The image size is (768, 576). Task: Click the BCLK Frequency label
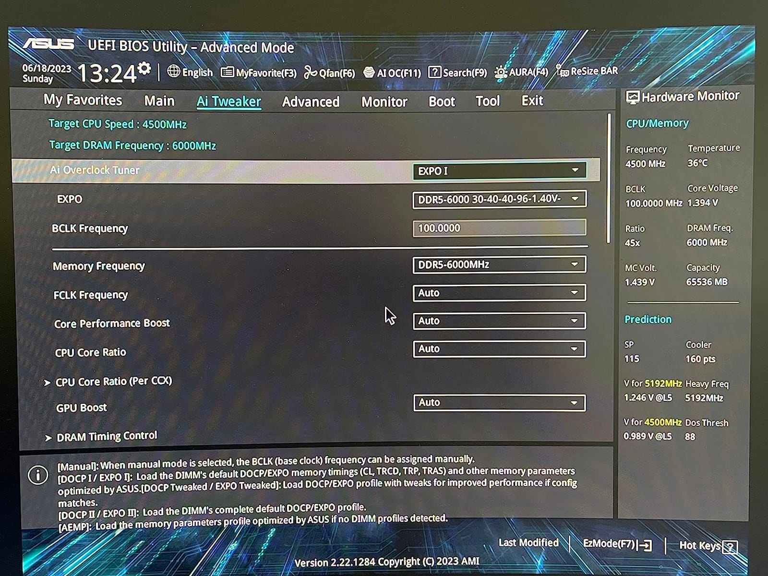(x=90, y=228)
